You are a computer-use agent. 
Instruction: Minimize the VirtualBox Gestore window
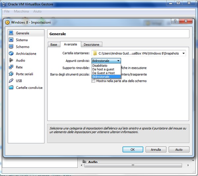point(171,3)
